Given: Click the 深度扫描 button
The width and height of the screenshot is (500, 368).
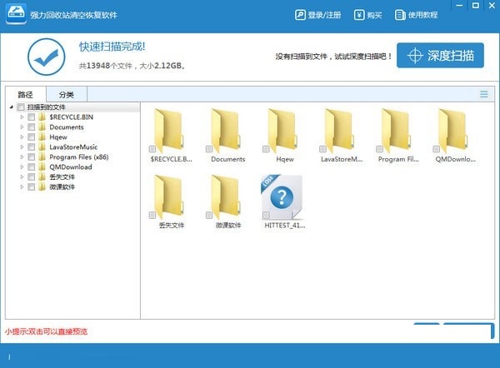Looking at the screenshot, I should pos(440,56).
